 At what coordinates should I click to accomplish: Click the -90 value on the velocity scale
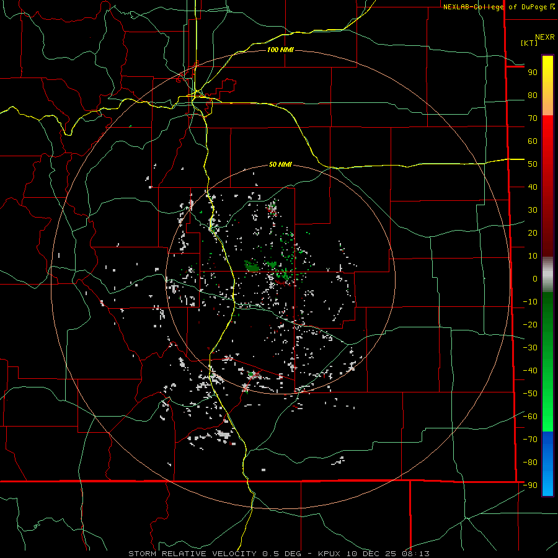click(530, 485)
